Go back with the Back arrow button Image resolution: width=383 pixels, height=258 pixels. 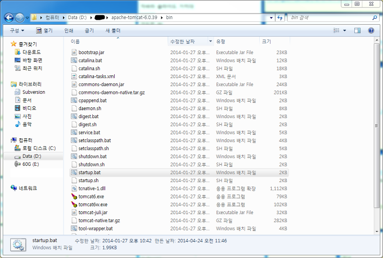click(x=9, y=17)
